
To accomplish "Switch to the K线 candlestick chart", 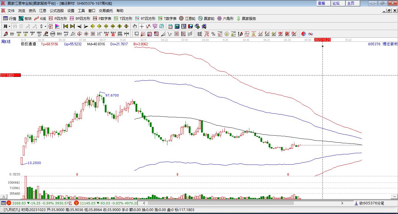I will click(40, 18).
